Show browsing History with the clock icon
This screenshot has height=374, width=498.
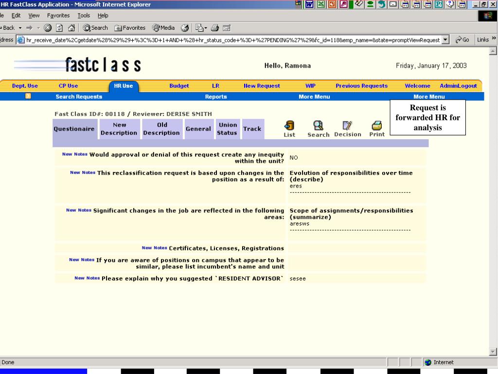tap(185, 28)
